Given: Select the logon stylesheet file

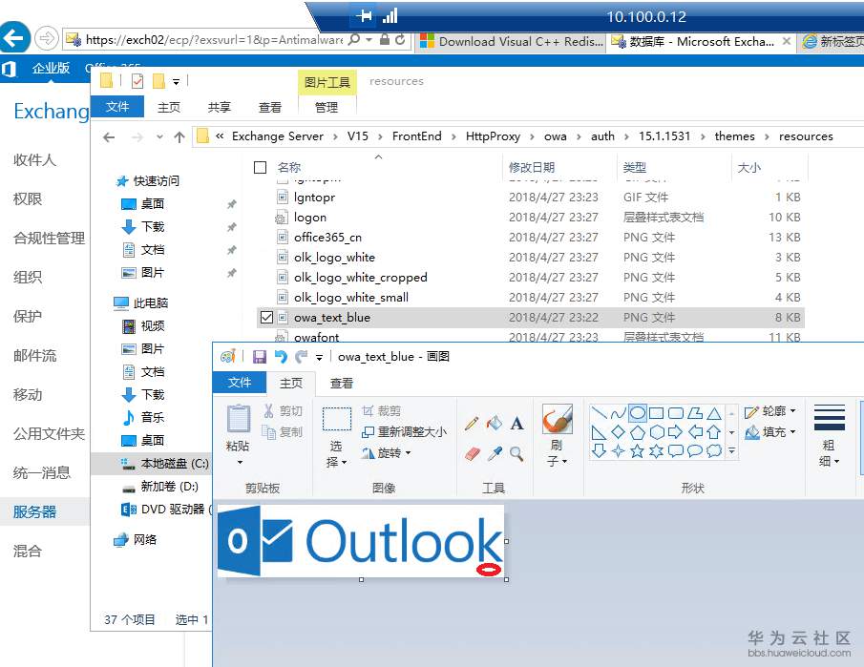Looking at the screenshot, I should [x=310, y=218].
